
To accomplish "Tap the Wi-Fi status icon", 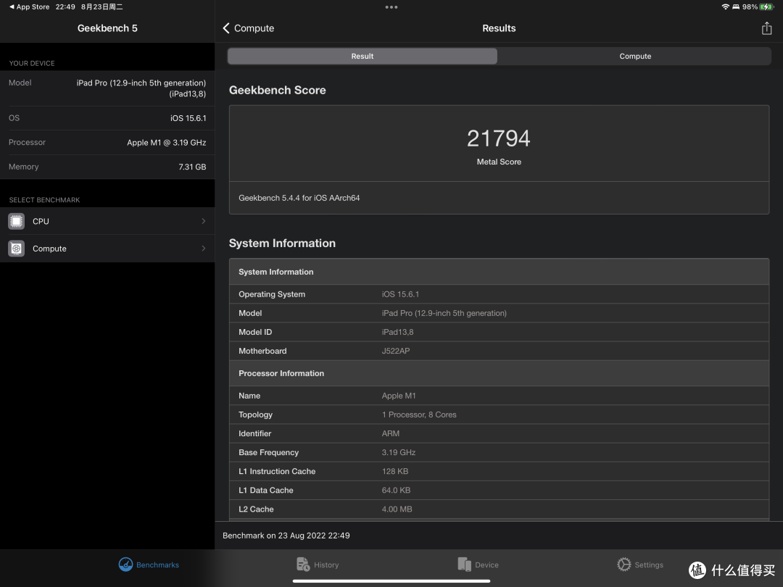I will point(725,7).
